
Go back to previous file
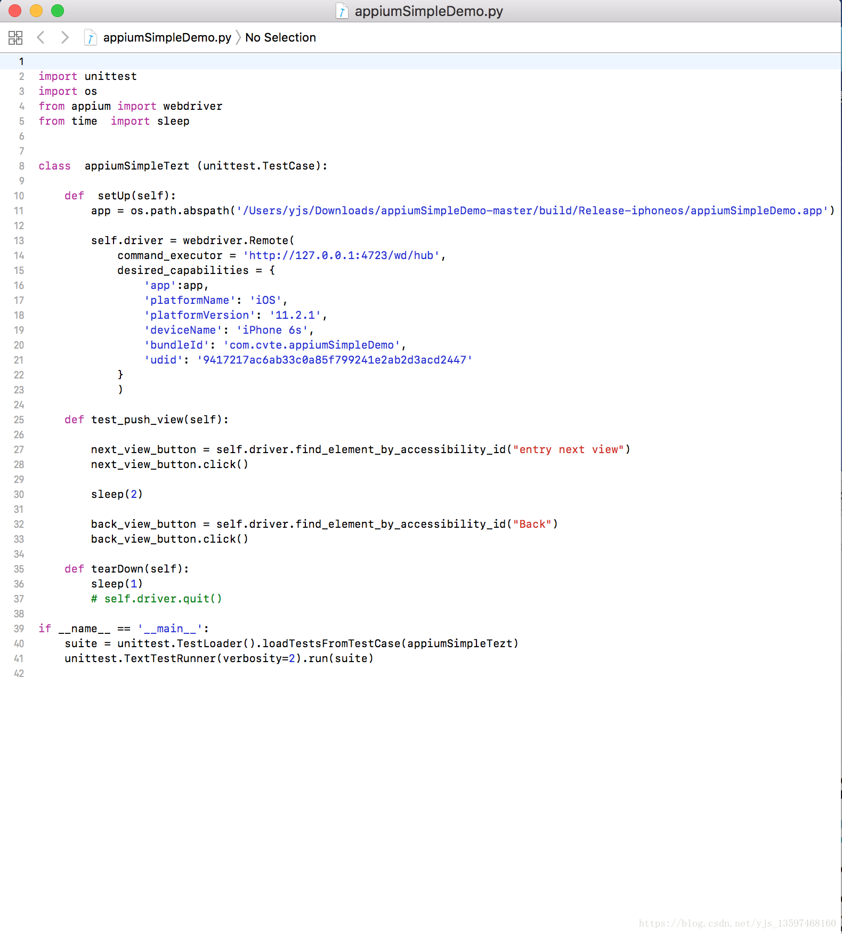point(41,37)
